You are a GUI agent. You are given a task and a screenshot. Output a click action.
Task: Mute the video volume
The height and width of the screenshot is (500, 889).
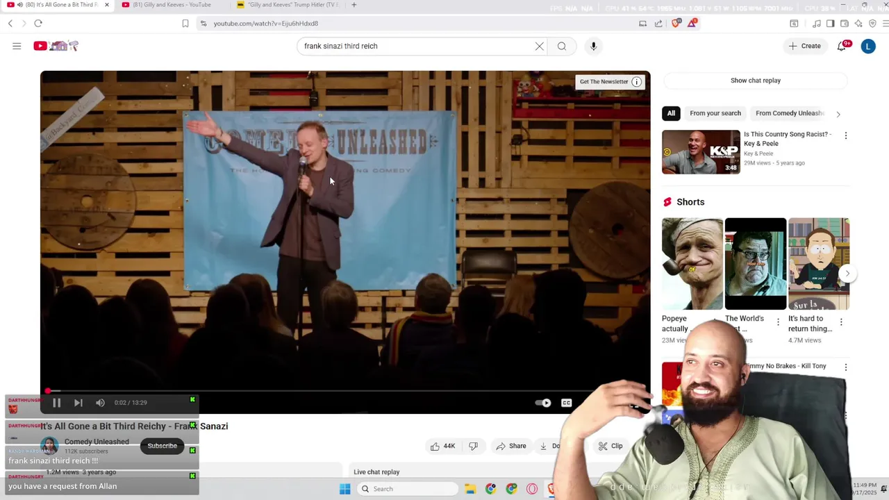[x=100, y=403]
